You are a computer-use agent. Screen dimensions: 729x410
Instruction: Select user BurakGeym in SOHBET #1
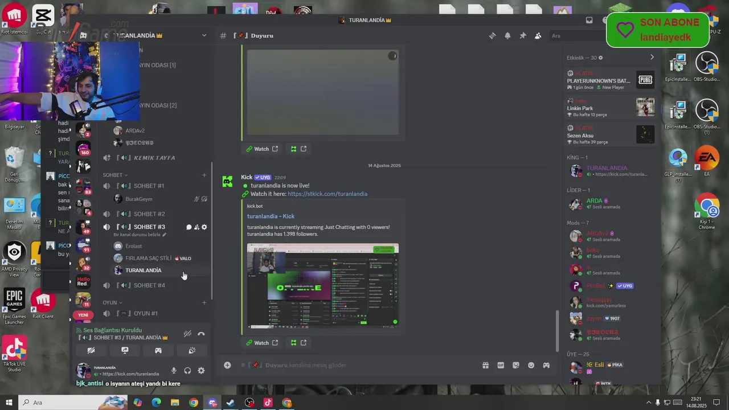click(x=138, y=199)
